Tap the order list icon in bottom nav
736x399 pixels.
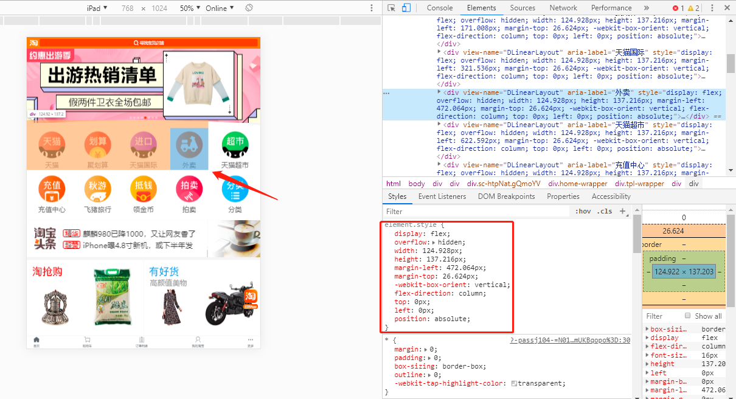[x=141, y=339]
